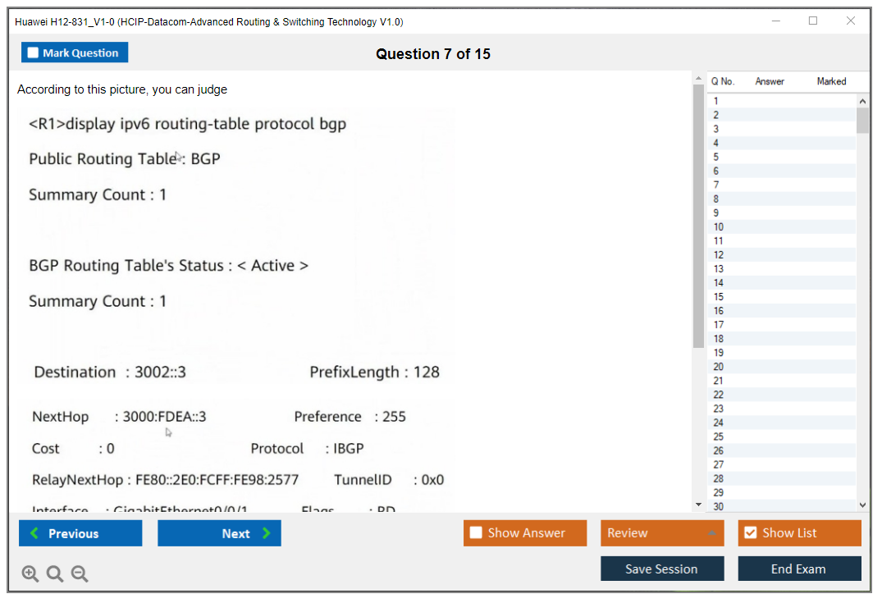
Task: Select question 7 in the list
Action: click(716, 185)
